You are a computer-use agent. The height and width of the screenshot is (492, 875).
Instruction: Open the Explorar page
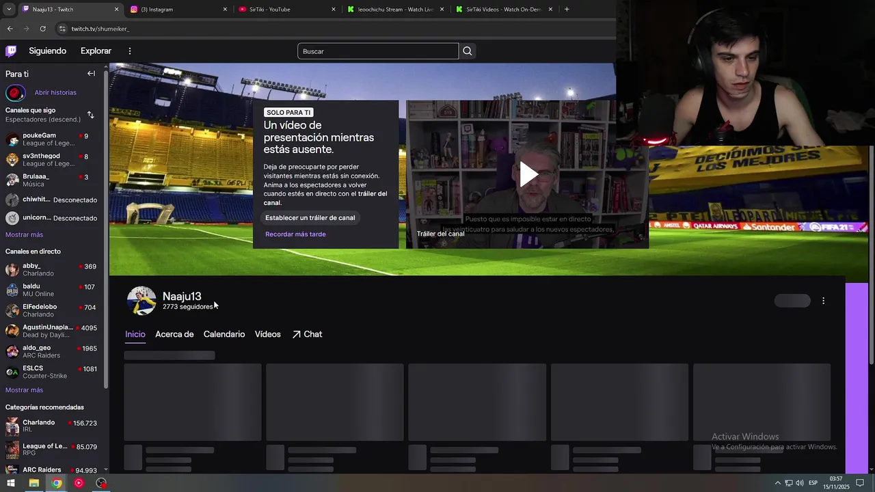click(x=96, y=51)
